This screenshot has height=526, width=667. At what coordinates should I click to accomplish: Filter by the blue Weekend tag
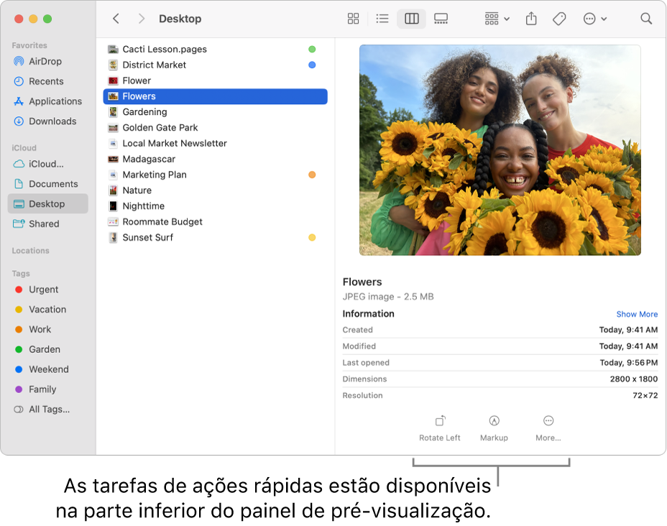coord(41,369)
